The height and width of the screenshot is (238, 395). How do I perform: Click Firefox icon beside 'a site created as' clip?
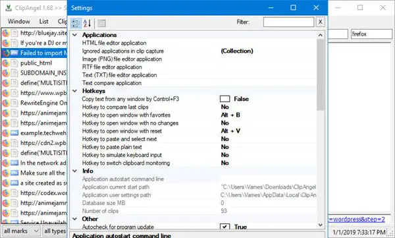point(6,183)
